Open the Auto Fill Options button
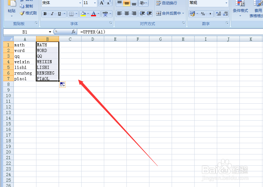The height and width of the screenshot is (187, 263). pos(62,85)
